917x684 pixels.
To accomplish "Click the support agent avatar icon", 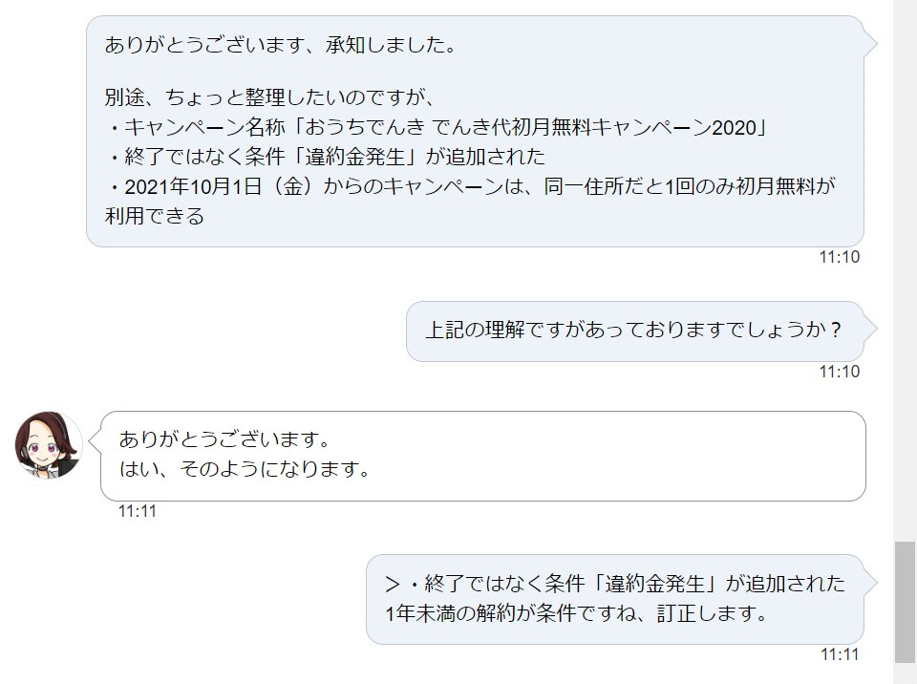I will click(49, 445).
